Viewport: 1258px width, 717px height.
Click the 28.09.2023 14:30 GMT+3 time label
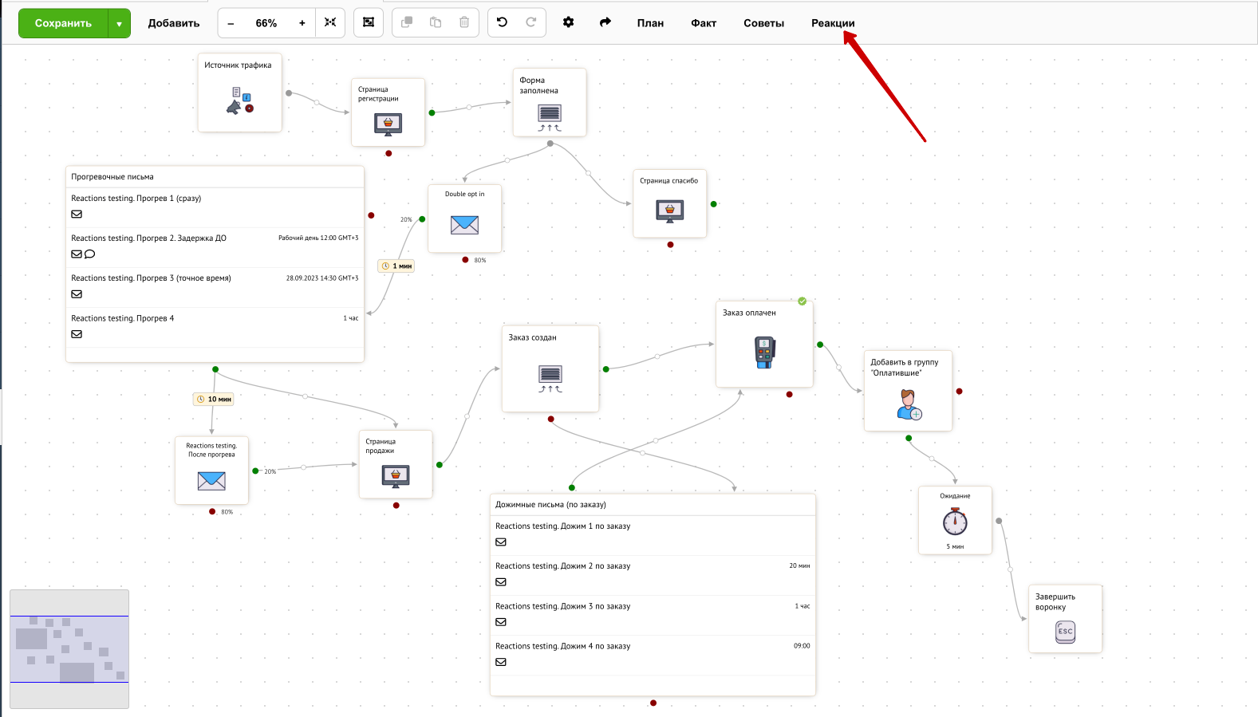pyautogui.click(x=322, y=278)
